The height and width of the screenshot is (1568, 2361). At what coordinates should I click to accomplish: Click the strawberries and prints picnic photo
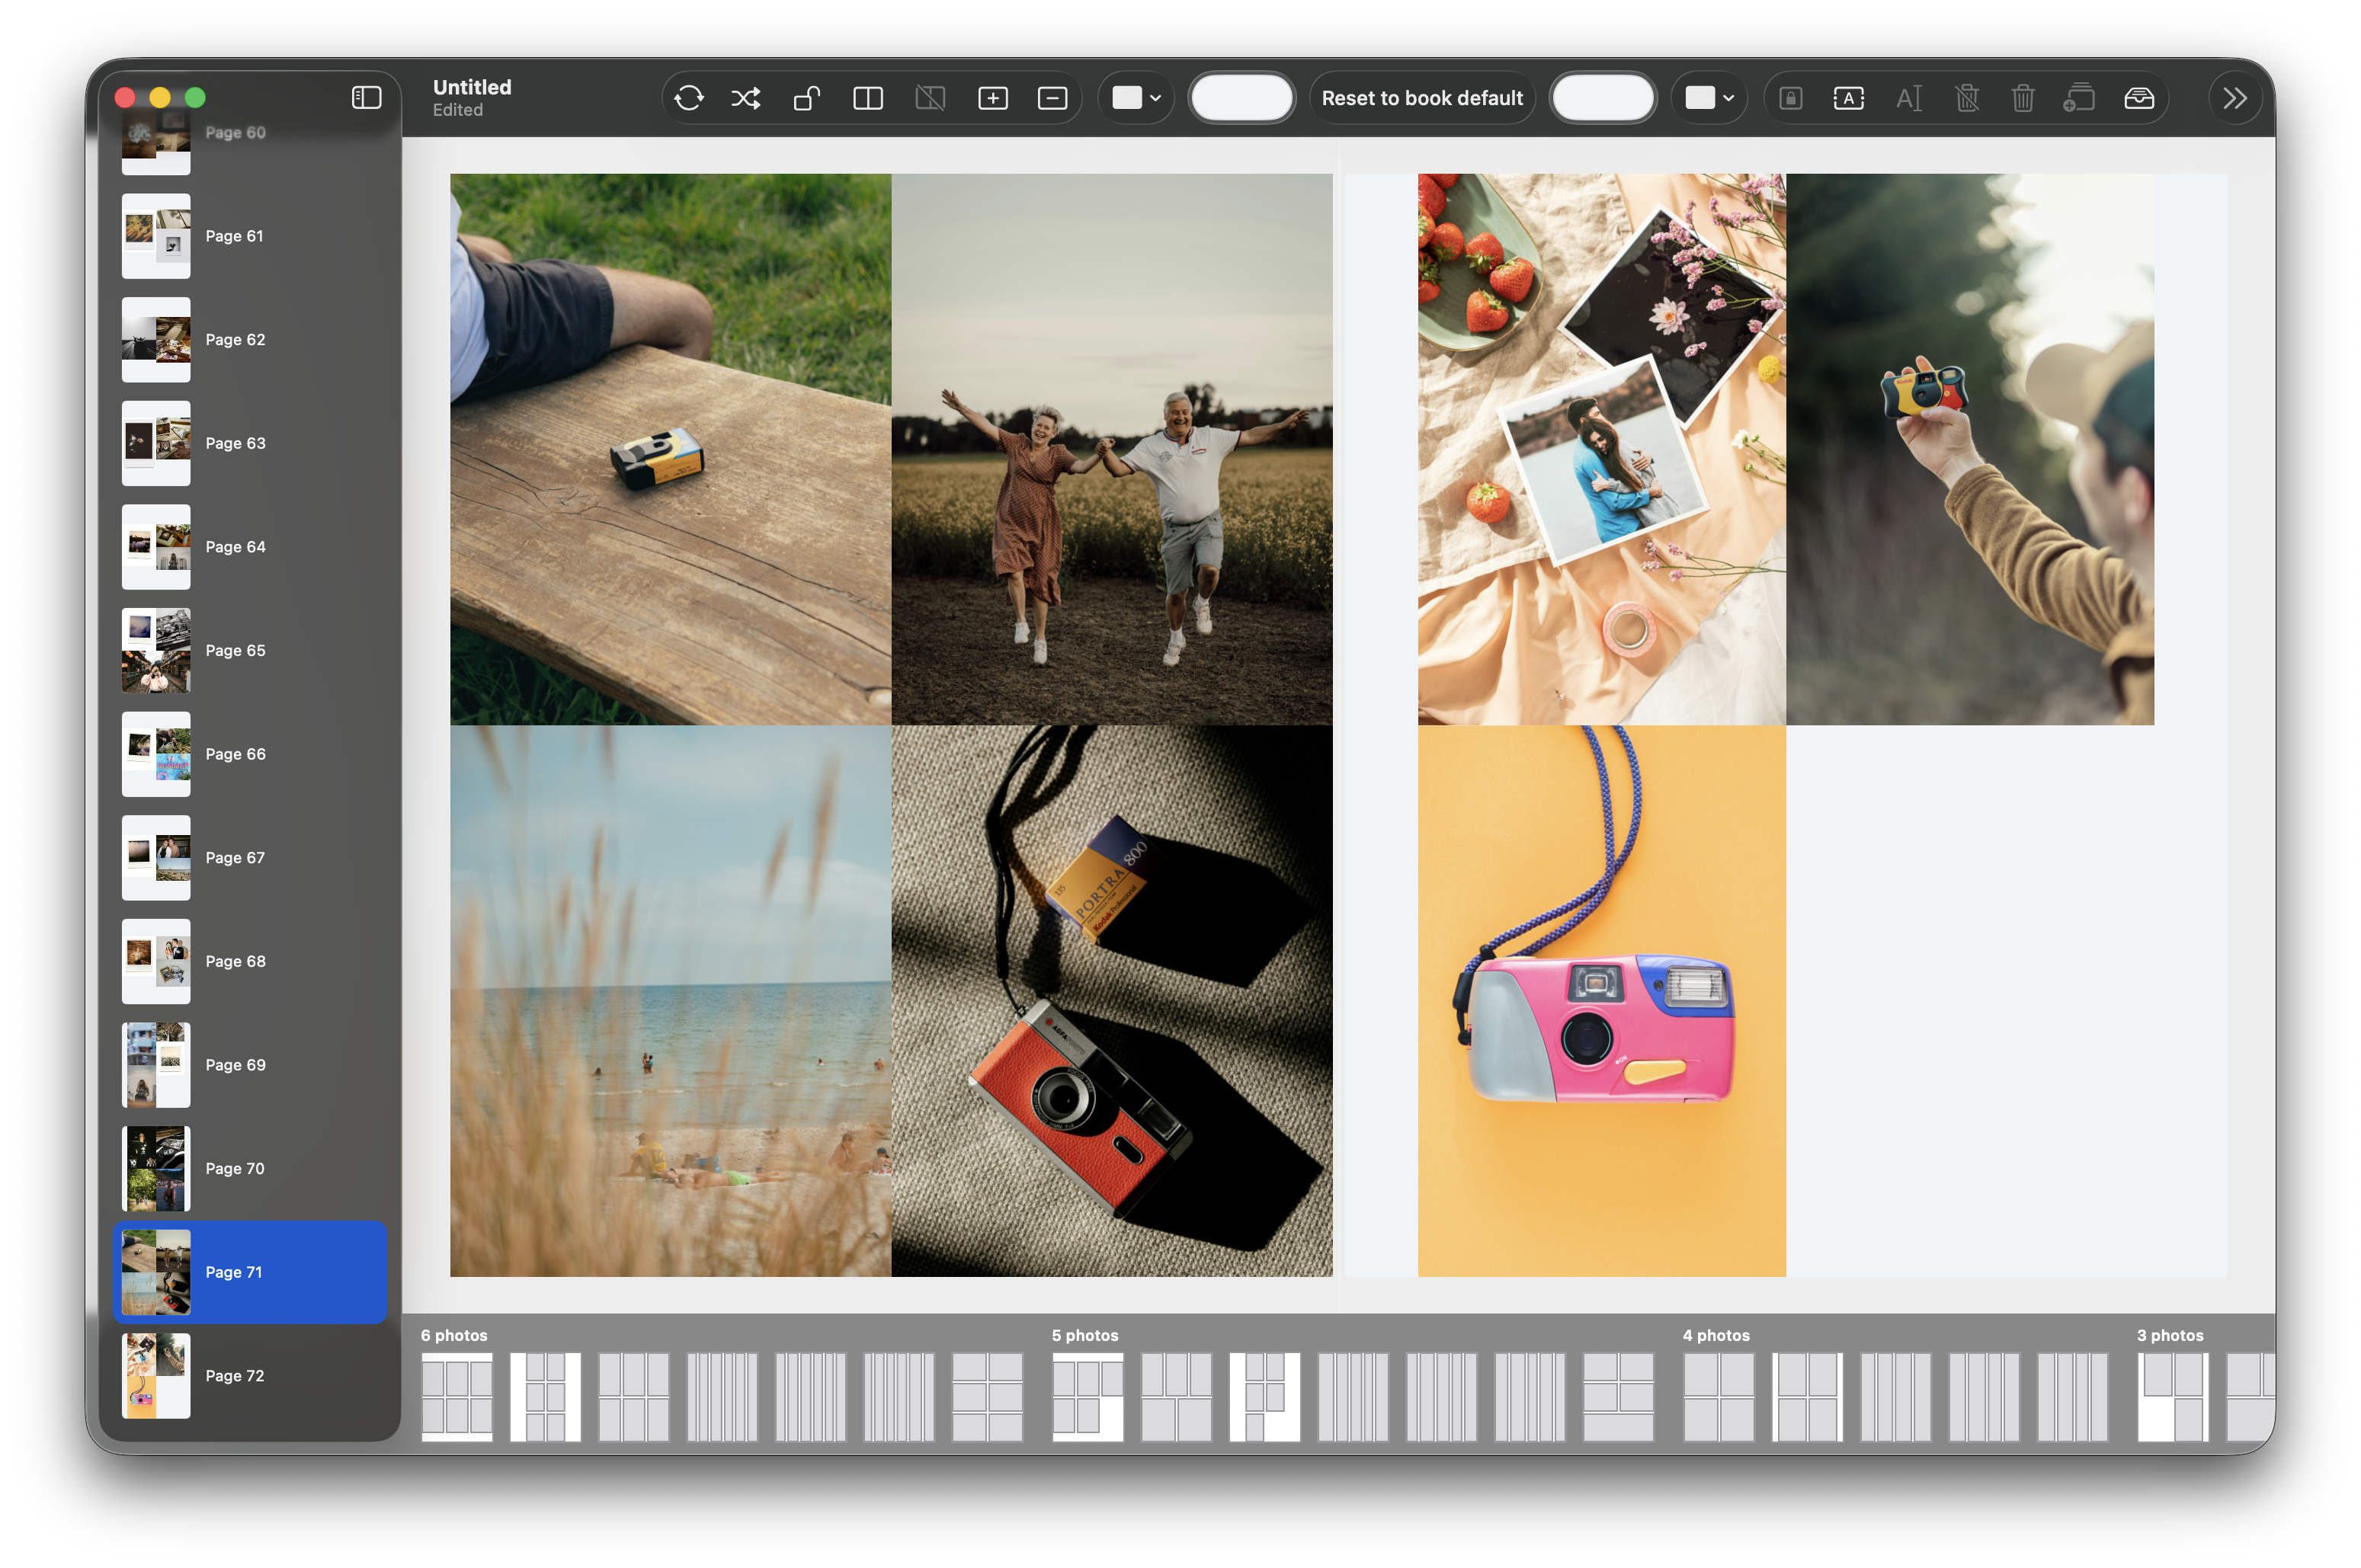(1601, 449)
